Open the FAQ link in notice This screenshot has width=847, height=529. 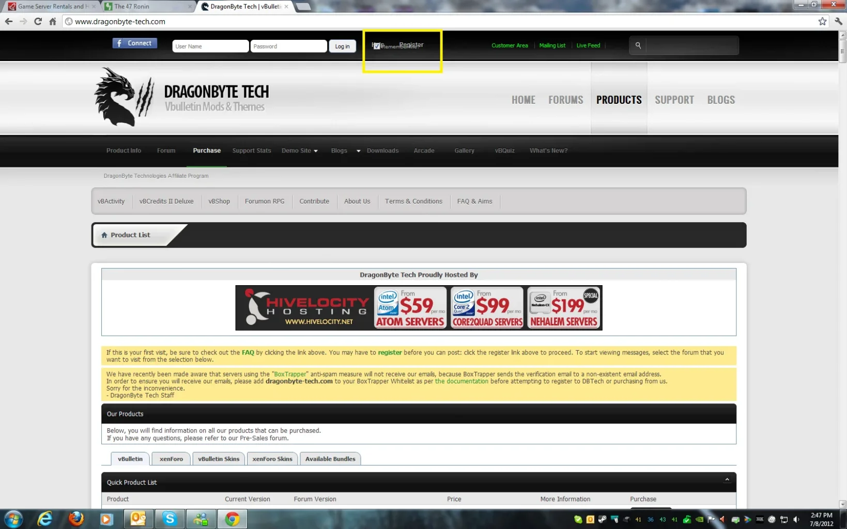pyautogui.click(x=248, y=352)
